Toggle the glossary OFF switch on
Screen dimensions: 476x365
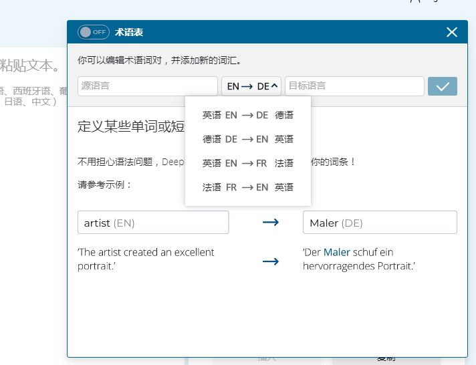pyautogui.click(x=94, y=32)
